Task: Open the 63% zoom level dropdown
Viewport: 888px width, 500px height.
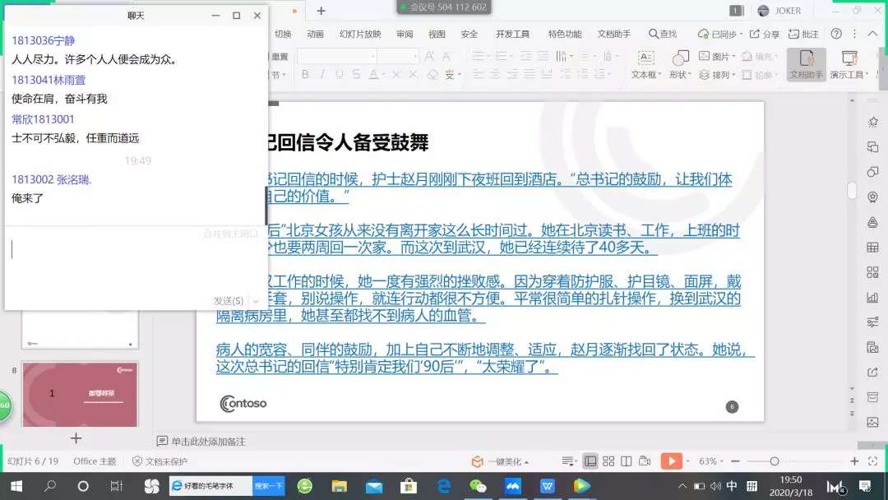Action: [712, 461]
